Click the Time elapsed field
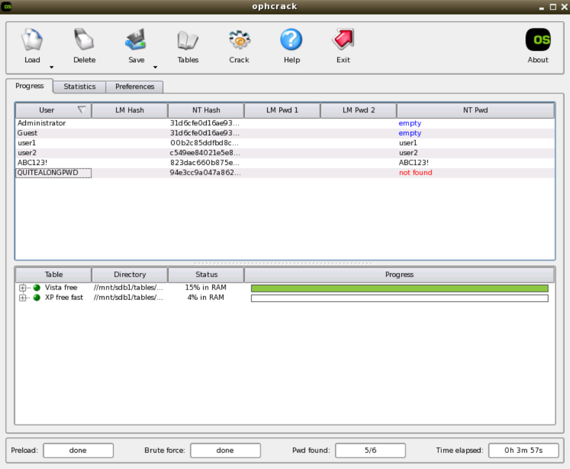Image resolution: width=570 pixels, height=469 pixels. (523, 450)
